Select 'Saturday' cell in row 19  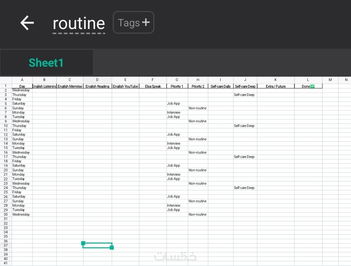tap(22, 166)
